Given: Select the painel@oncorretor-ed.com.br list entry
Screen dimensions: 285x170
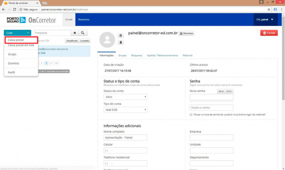Looking at the screenshot, I should point(64,51).
